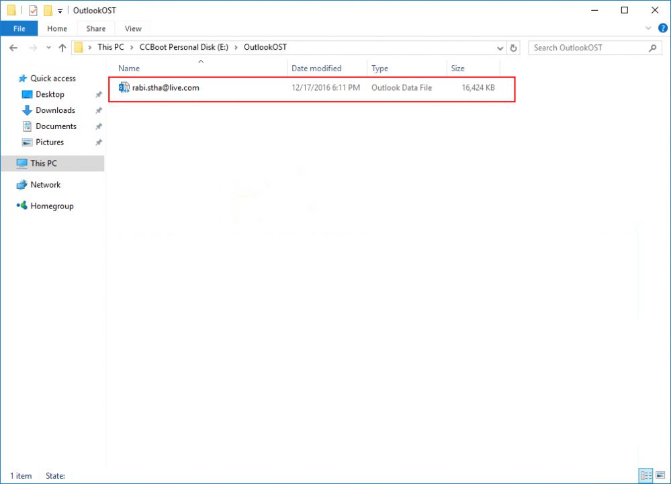This screenshot has height=484, width=671.
Task: Open recent locations dropdown arrow
Action: (x=48, y=48)
